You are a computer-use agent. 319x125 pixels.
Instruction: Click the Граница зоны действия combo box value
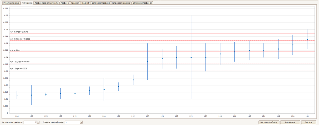[x=72, y=122]
